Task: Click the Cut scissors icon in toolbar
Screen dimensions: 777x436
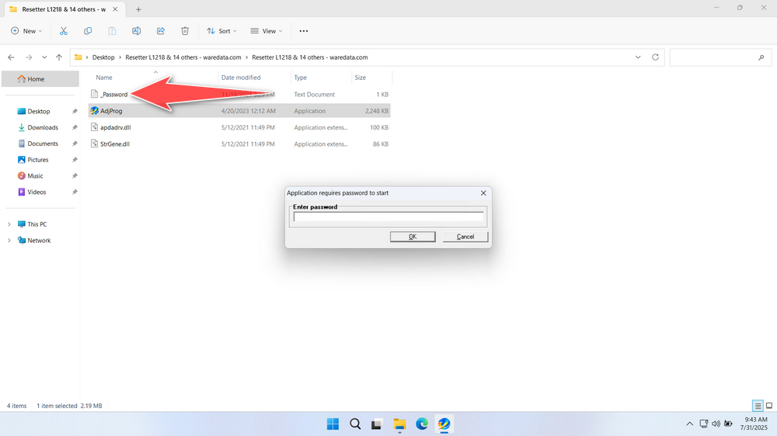Action: (64, 31)
